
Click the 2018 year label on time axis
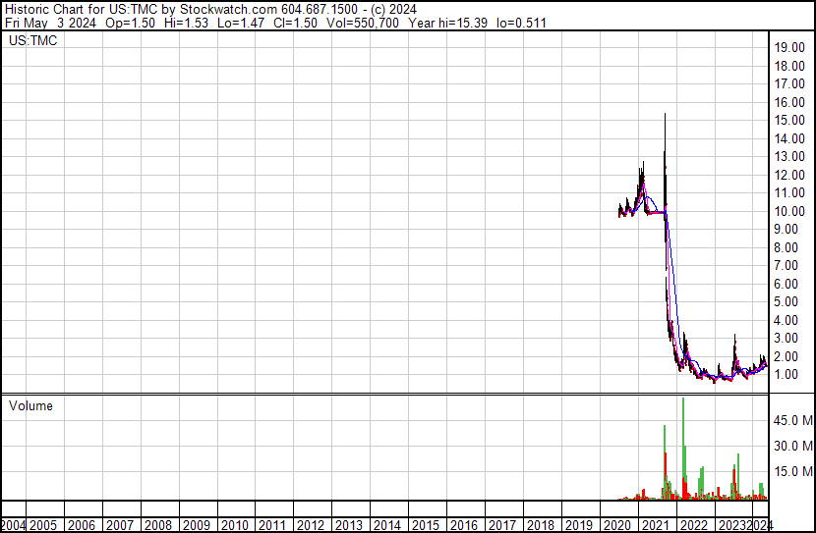tap(541, 525)
